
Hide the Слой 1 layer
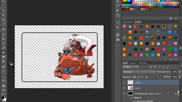124,88
